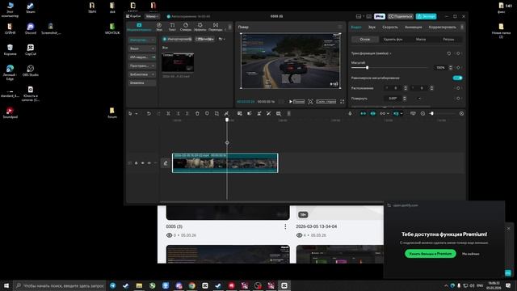
Task: Click the track cover edit icon
Action: click(166, 163)
